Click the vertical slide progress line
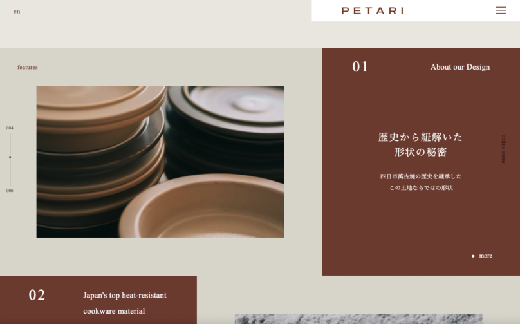520x324 pixels. [10, 159]
